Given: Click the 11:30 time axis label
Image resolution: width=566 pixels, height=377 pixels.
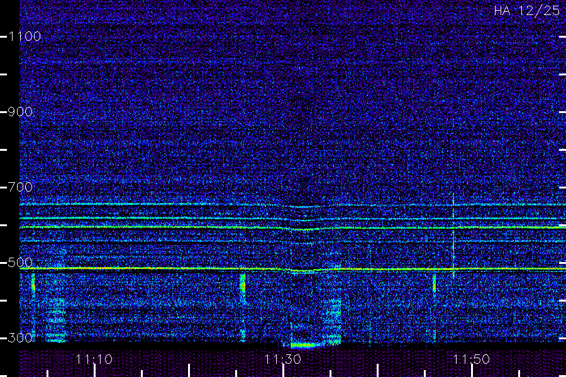Looking at the screenshot, I should point(282,359).
